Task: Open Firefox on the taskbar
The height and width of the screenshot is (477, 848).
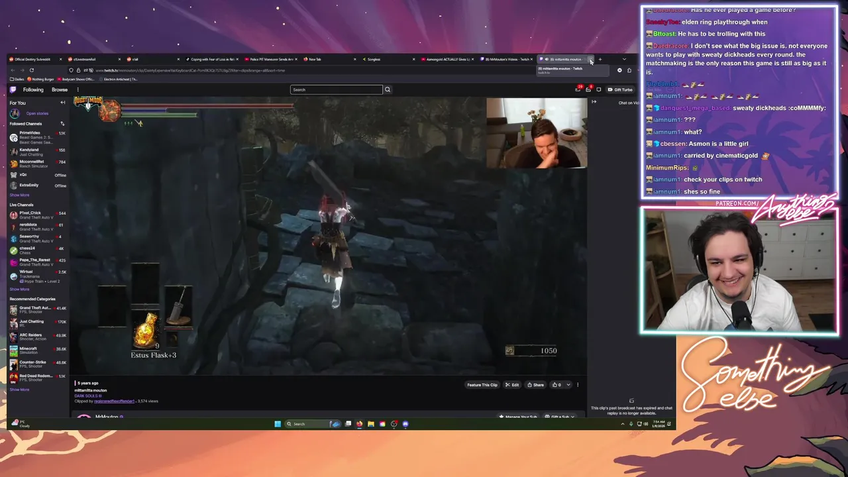Action: point(359,424)
